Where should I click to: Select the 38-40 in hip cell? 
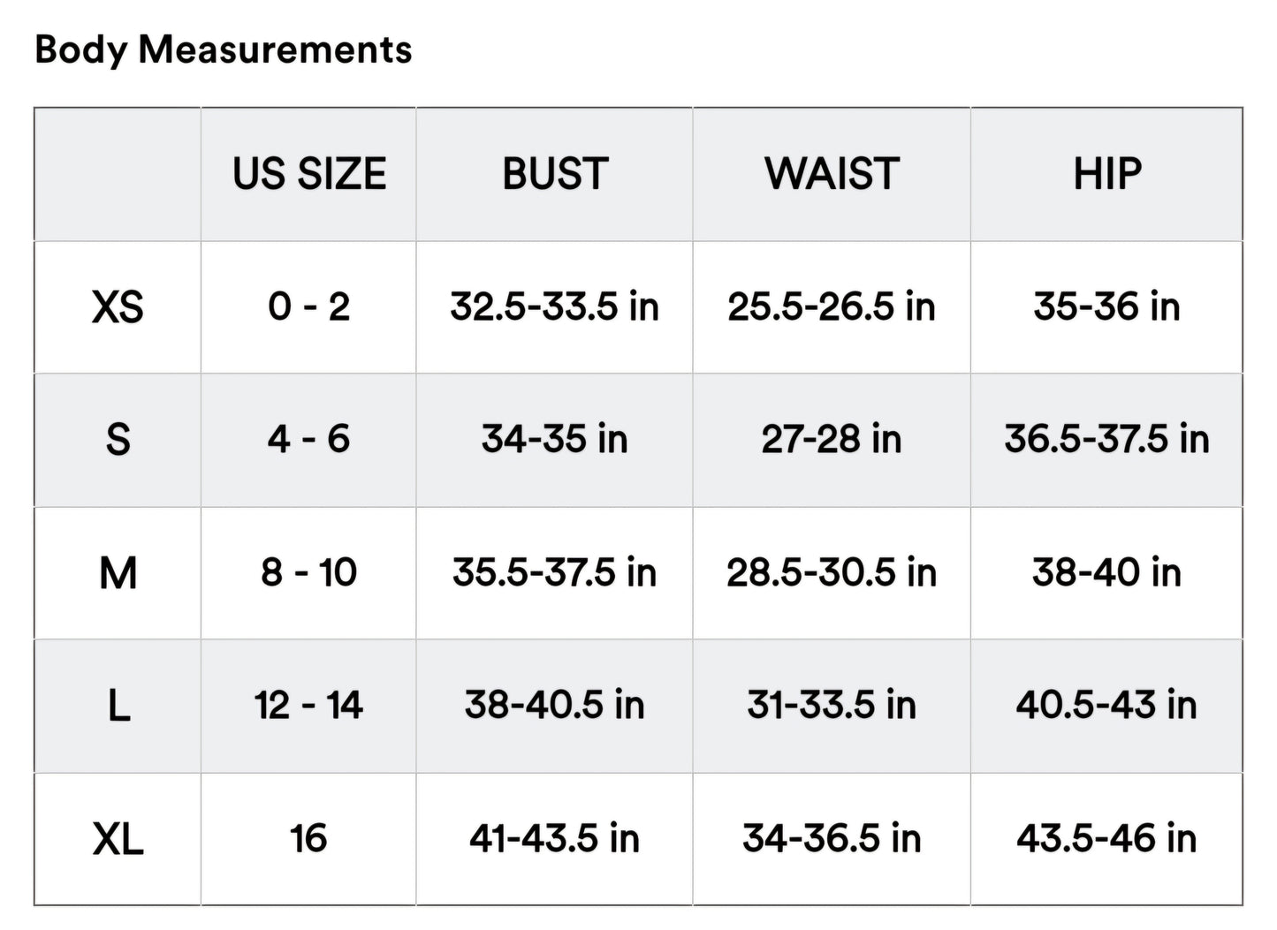pyautogui.click(x=1106, y=573)
